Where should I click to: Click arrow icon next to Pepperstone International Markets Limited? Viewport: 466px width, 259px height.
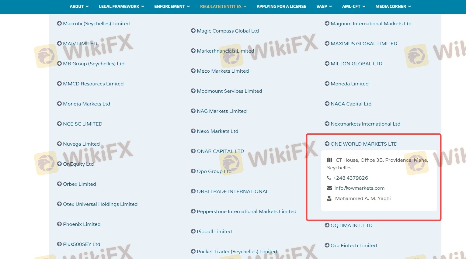(193, 211)
